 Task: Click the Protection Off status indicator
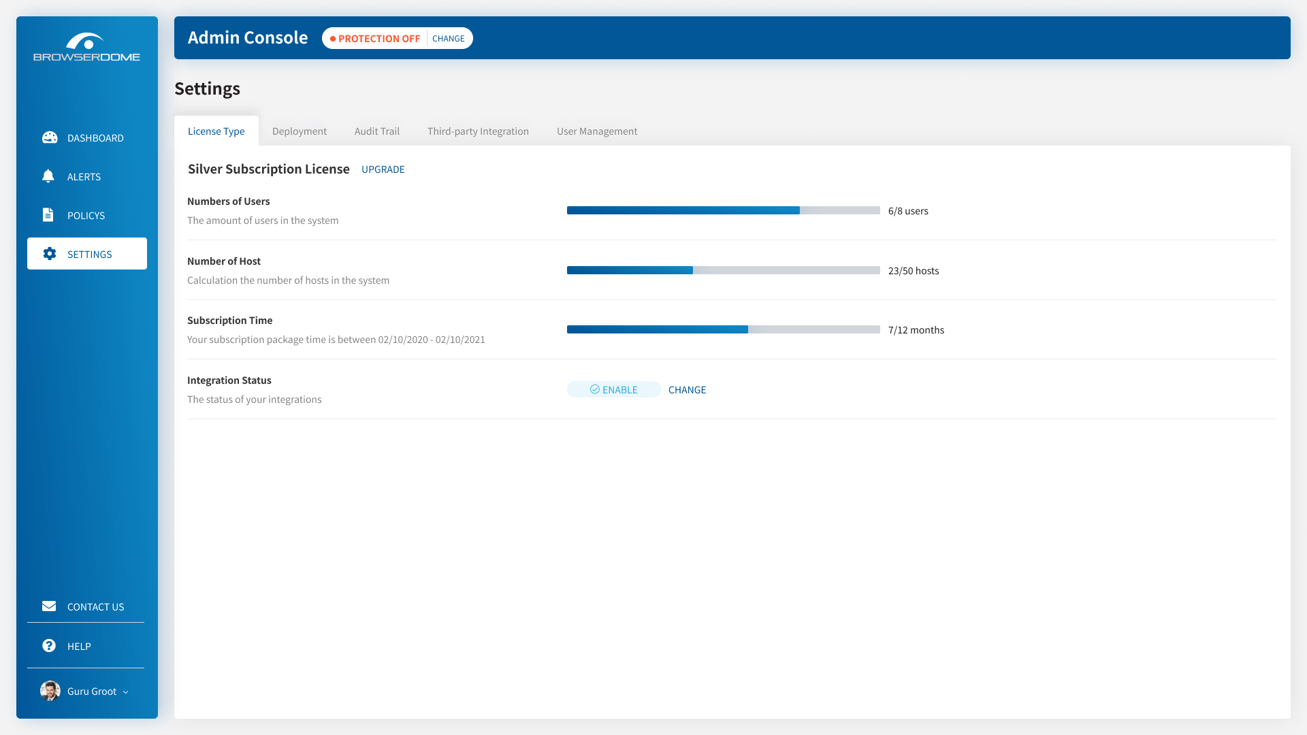coord(375,39)
